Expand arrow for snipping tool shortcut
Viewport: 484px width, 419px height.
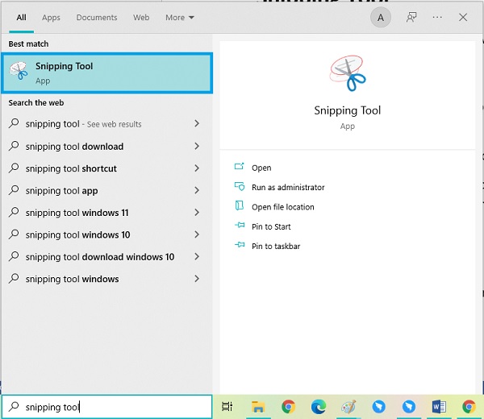coord(197,168)
